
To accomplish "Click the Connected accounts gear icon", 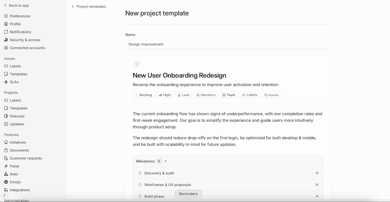I will click(6, 48).
